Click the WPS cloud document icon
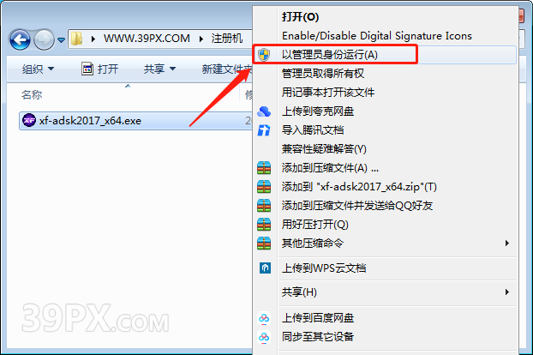 [265, 268]
